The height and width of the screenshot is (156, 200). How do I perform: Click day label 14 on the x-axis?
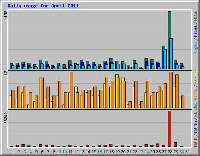point(88,152)
